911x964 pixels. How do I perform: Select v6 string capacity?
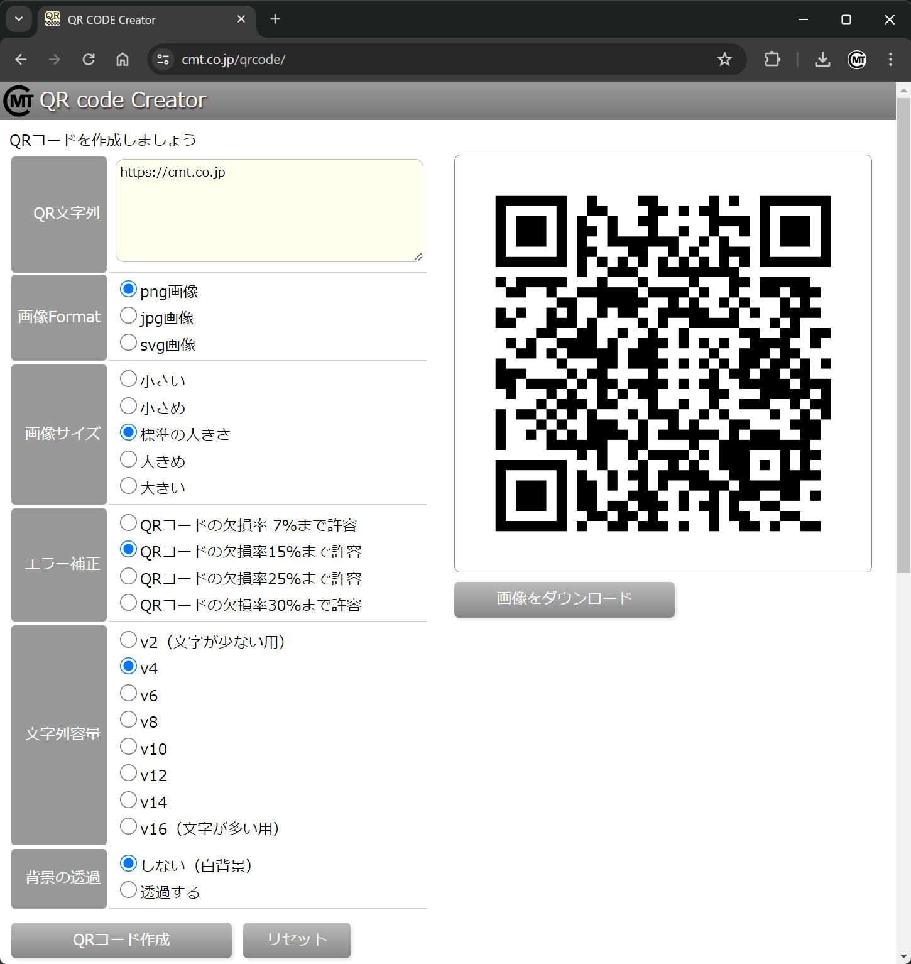click(128, 693)
